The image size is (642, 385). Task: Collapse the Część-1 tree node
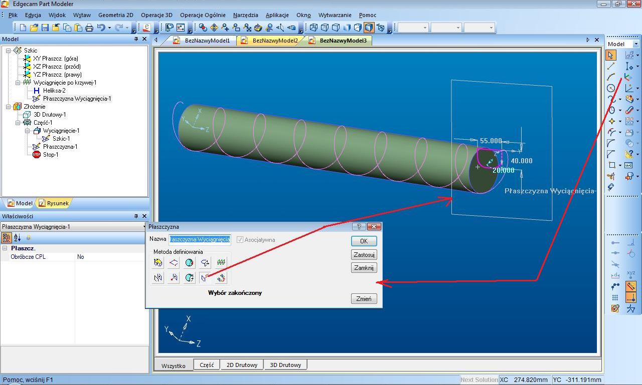point(18,123)
